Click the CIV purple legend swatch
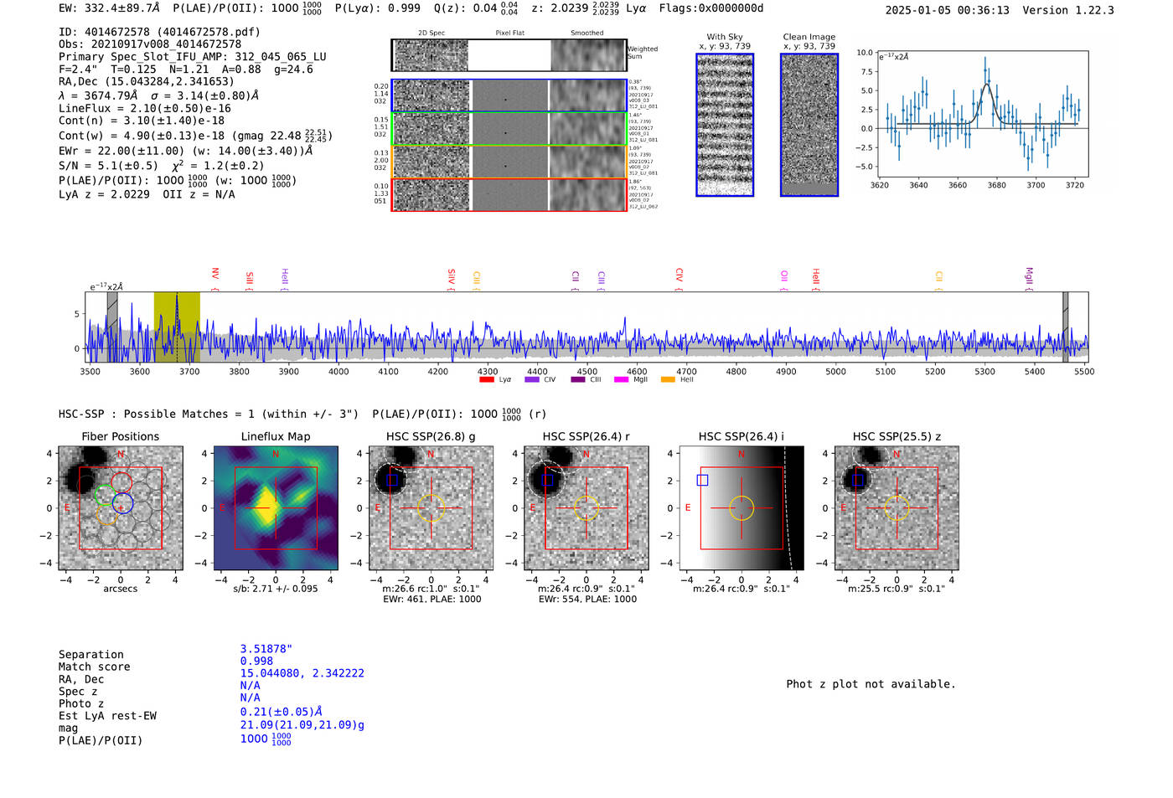Viewport: 1173px width, 798px height. point(531,379)
